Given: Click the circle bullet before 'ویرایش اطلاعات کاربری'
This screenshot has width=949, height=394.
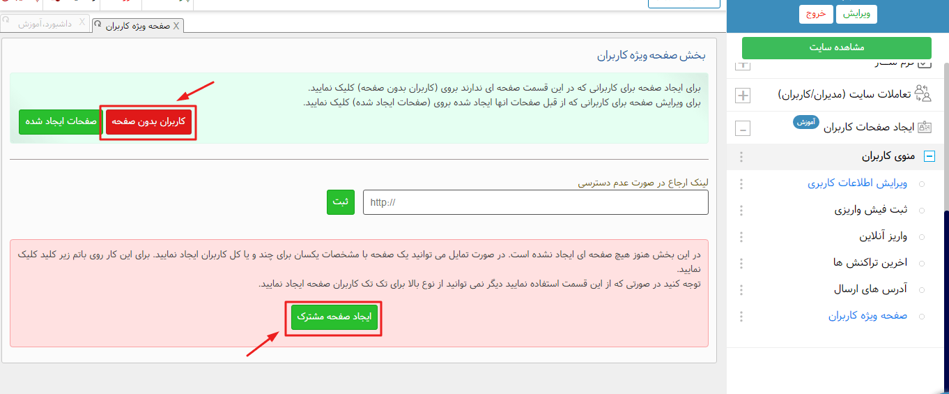Looking at the screenshot, I should (923, 184).
